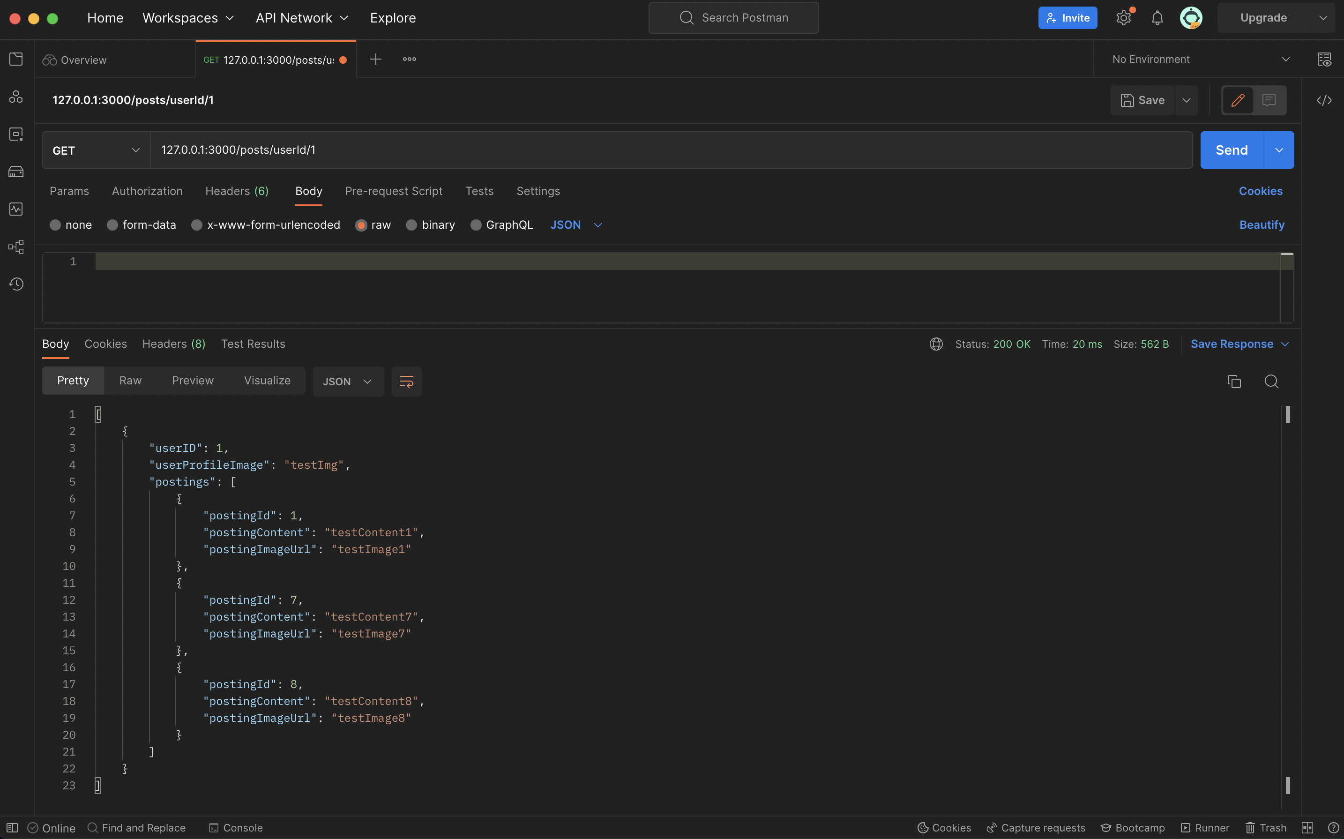Open History from the left sidebar

[x=16, y=284]
